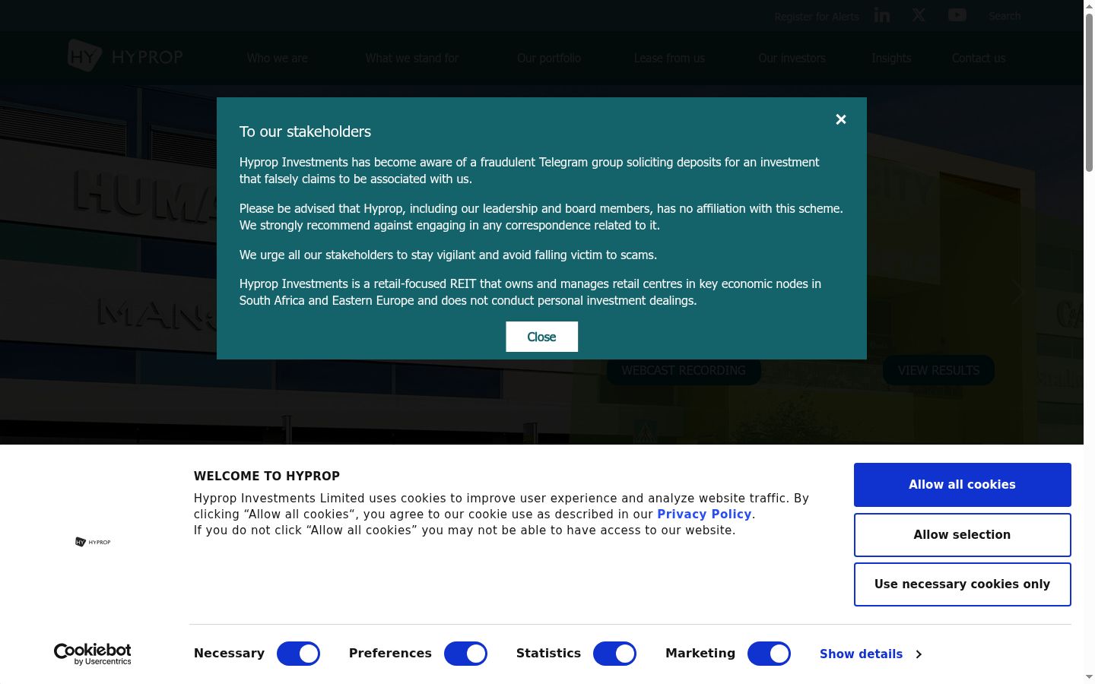Viewport: 1095px width, 684px height.
Task: Open Hyprop YouTube channel icon
Action: pos(957,15)
